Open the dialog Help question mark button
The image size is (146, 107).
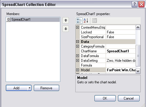(135, 4)
